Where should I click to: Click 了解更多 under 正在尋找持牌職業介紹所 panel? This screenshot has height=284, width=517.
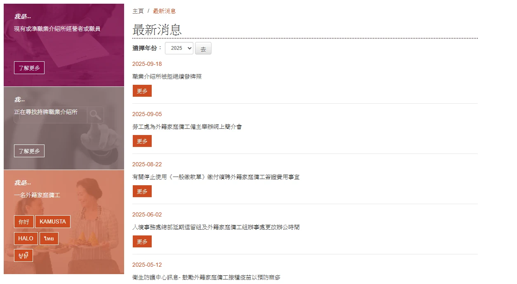[x=29, y=151]
